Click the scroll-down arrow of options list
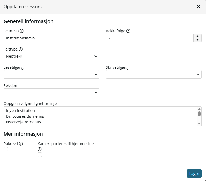The image size is (206, 181). click(199, 124)
